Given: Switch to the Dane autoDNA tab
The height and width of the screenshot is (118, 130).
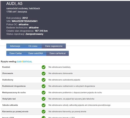Looking at the screenshot, I should 36,53.
